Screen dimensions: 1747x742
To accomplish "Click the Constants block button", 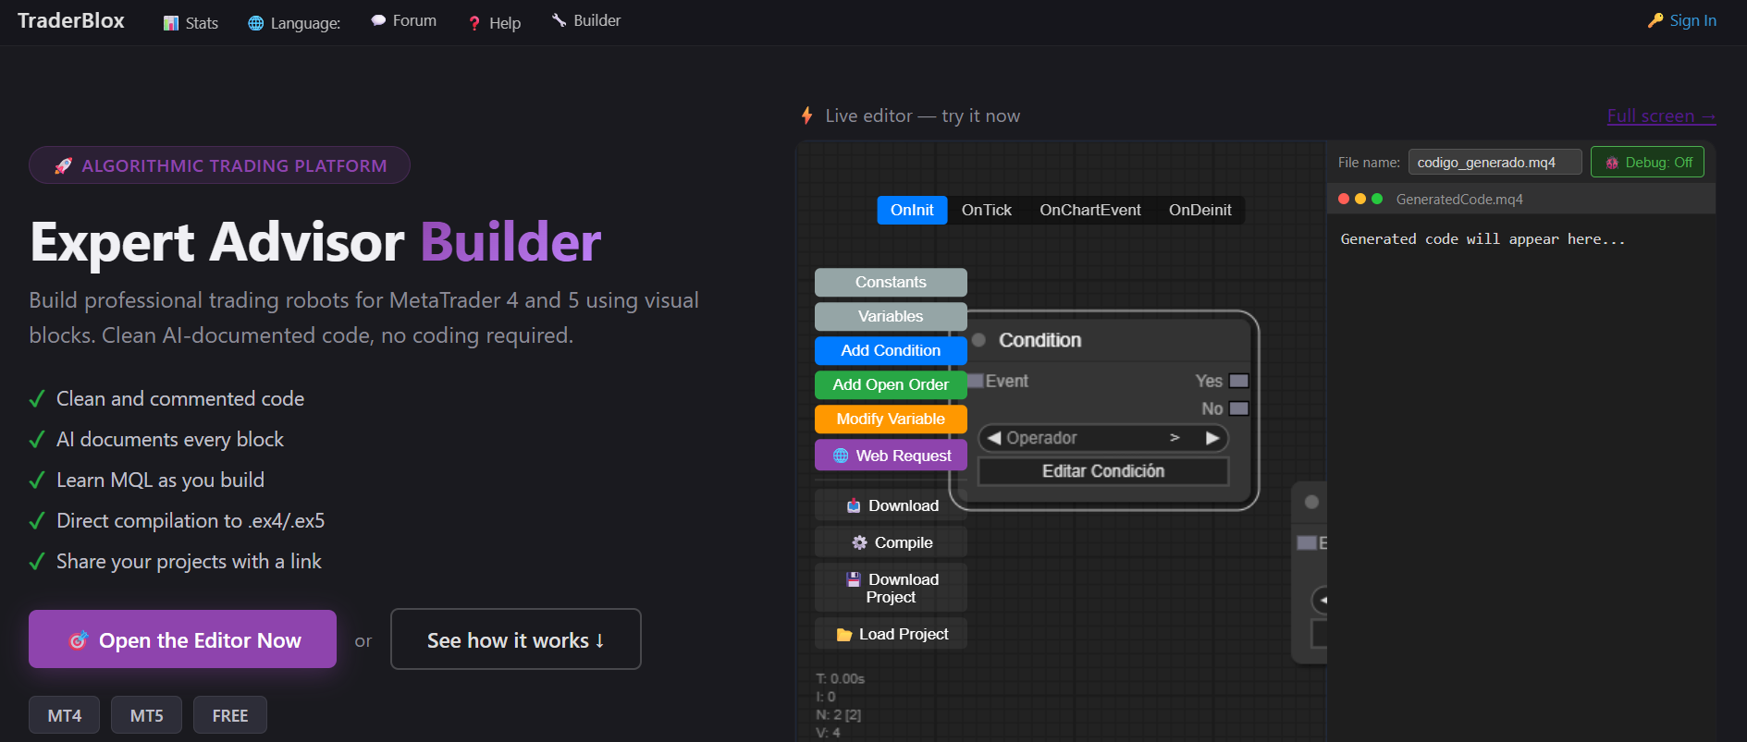I will pos(891,282).
